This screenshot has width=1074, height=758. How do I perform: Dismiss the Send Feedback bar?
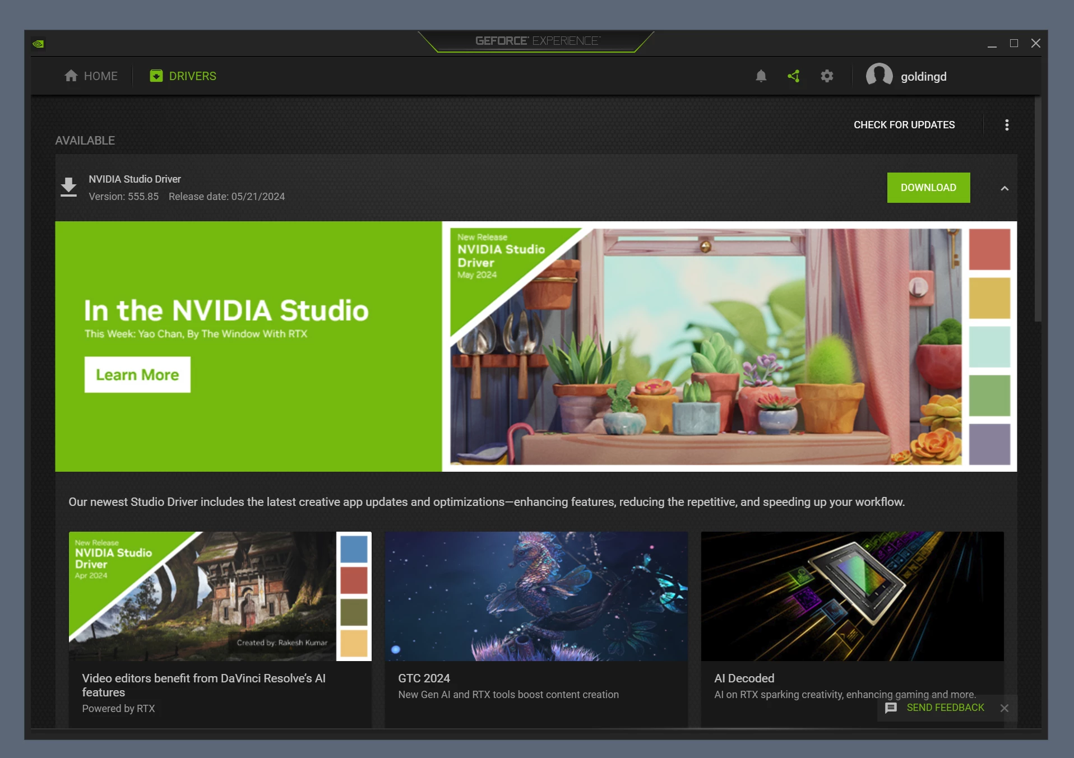1004,708
